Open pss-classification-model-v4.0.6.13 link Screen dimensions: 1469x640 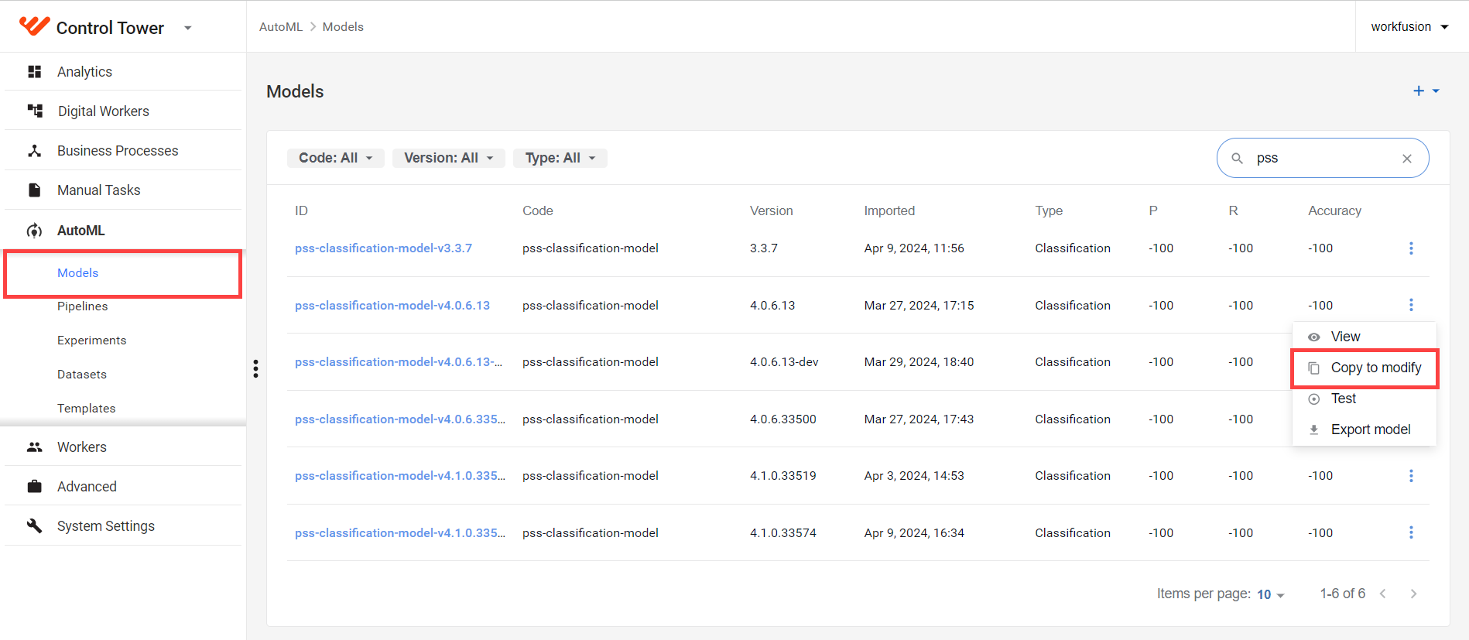click(x=392, y=306)
